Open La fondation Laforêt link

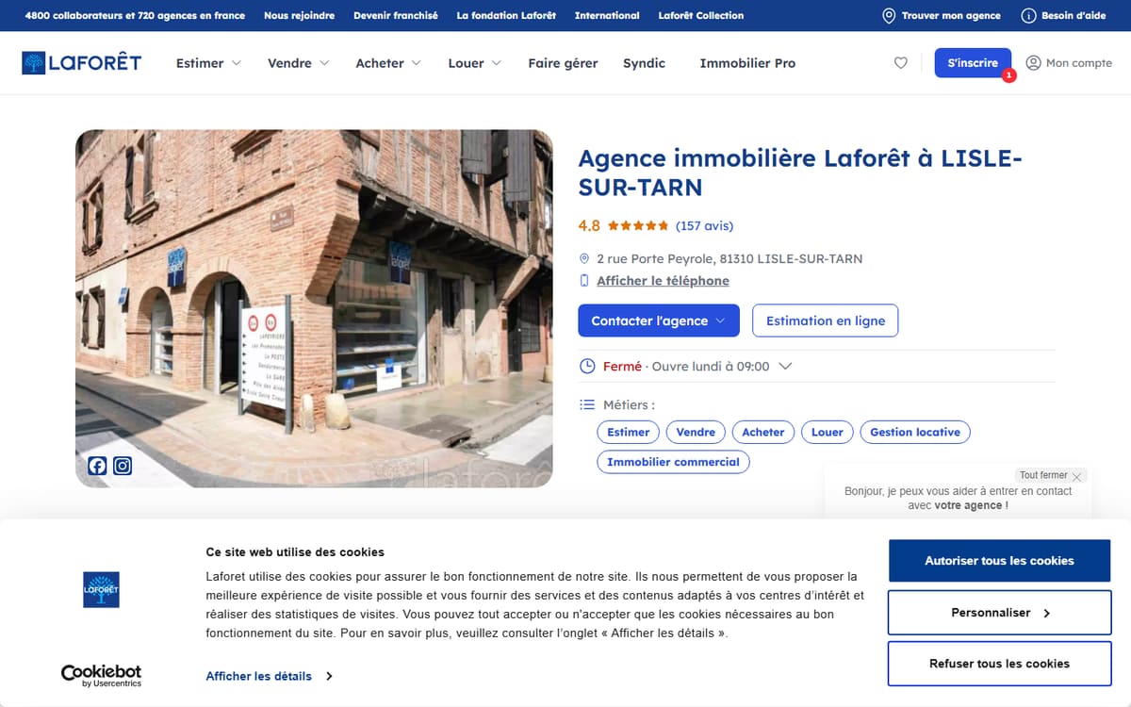506,16
